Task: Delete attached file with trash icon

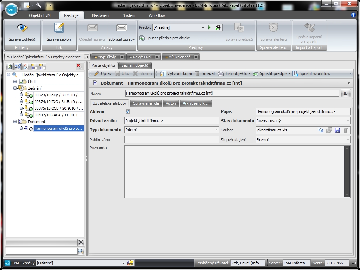Action: point(346,130)
